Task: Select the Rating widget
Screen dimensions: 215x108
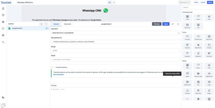Action: click(209, 91)
